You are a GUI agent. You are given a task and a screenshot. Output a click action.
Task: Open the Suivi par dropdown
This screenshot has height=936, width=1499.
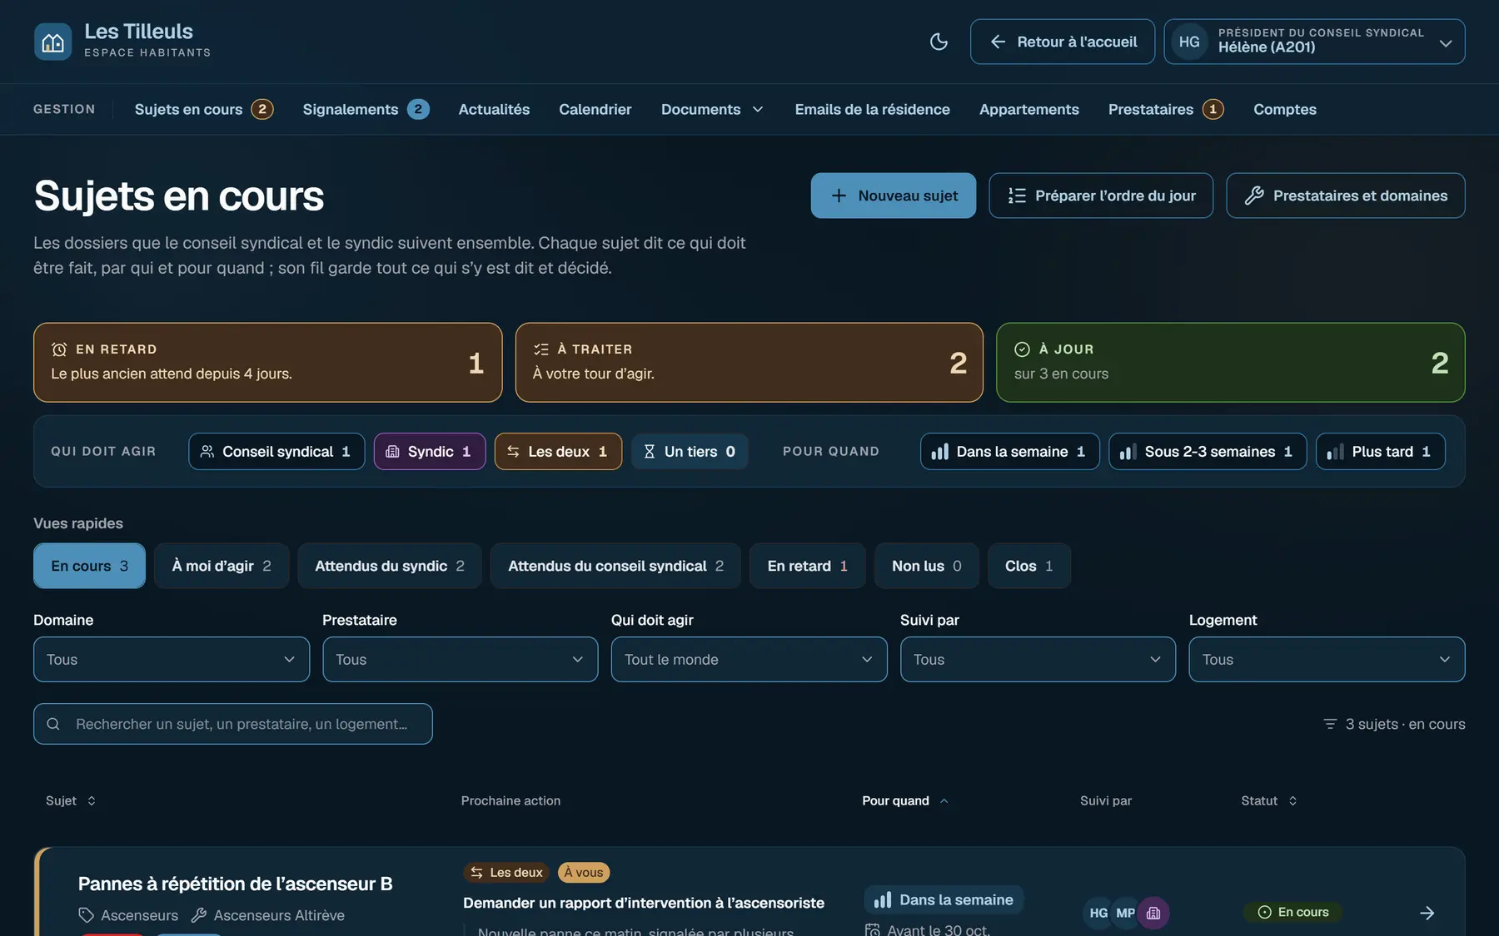coord(1038,660)
